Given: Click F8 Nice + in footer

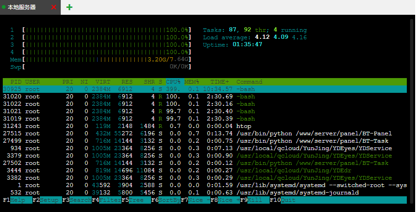Looking at the screenshot, I should pos(225,200).
